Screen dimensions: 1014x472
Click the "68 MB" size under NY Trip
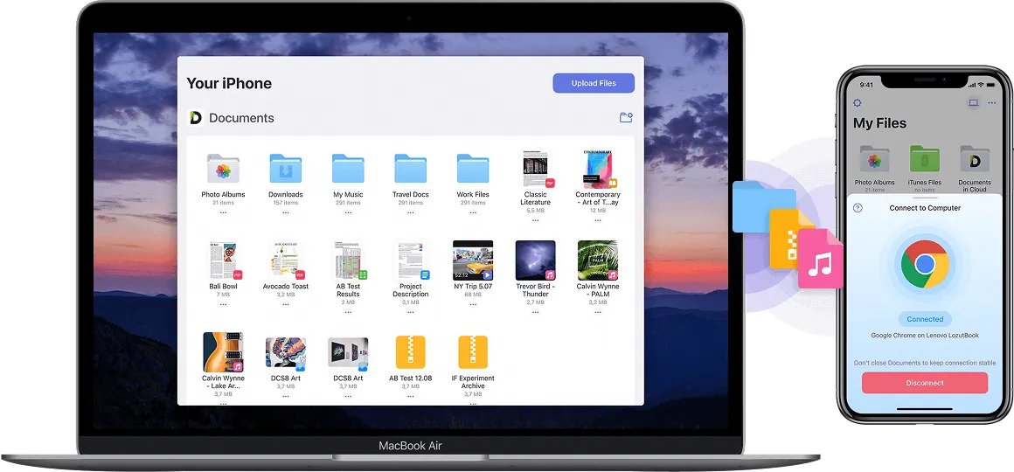coord(473,295)
